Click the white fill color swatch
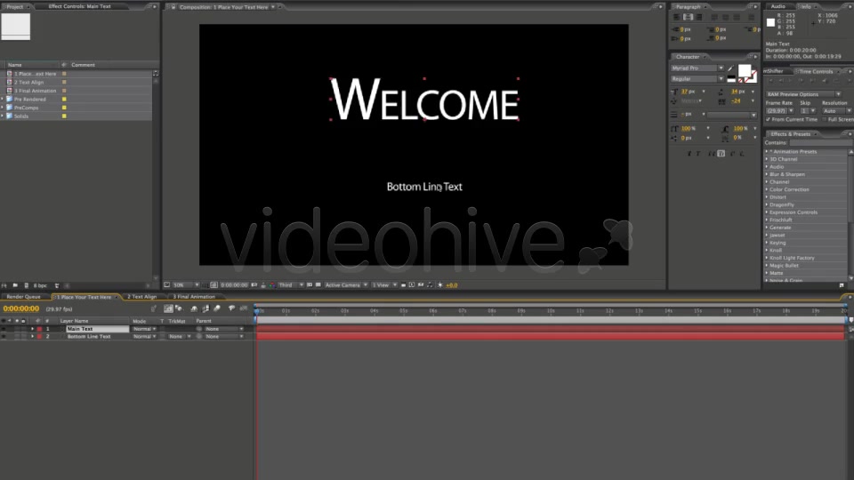The image size is (854, 480). pyautogui.click(x=744, y=71)
